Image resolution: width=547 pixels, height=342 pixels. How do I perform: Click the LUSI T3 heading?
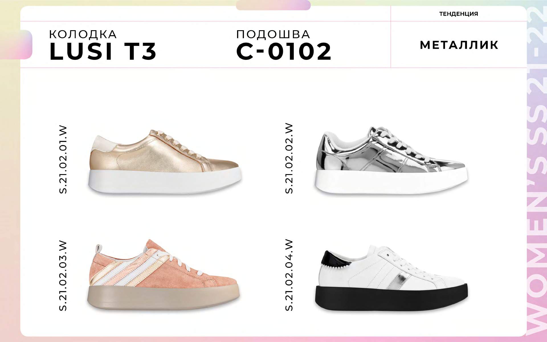(103, 51)
